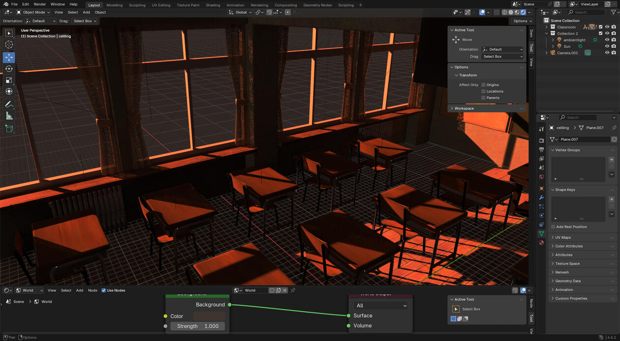Screen dimensions: 620x341
Task: Expand the Classroom collection in outliner
Action: tap(546, 27)
